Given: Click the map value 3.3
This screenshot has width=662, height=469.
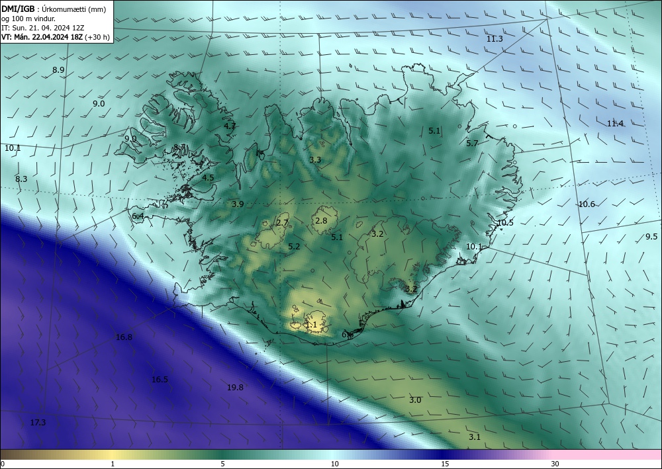Looking at the screenshot, I should pyautogui.click(x=315, y=160).
